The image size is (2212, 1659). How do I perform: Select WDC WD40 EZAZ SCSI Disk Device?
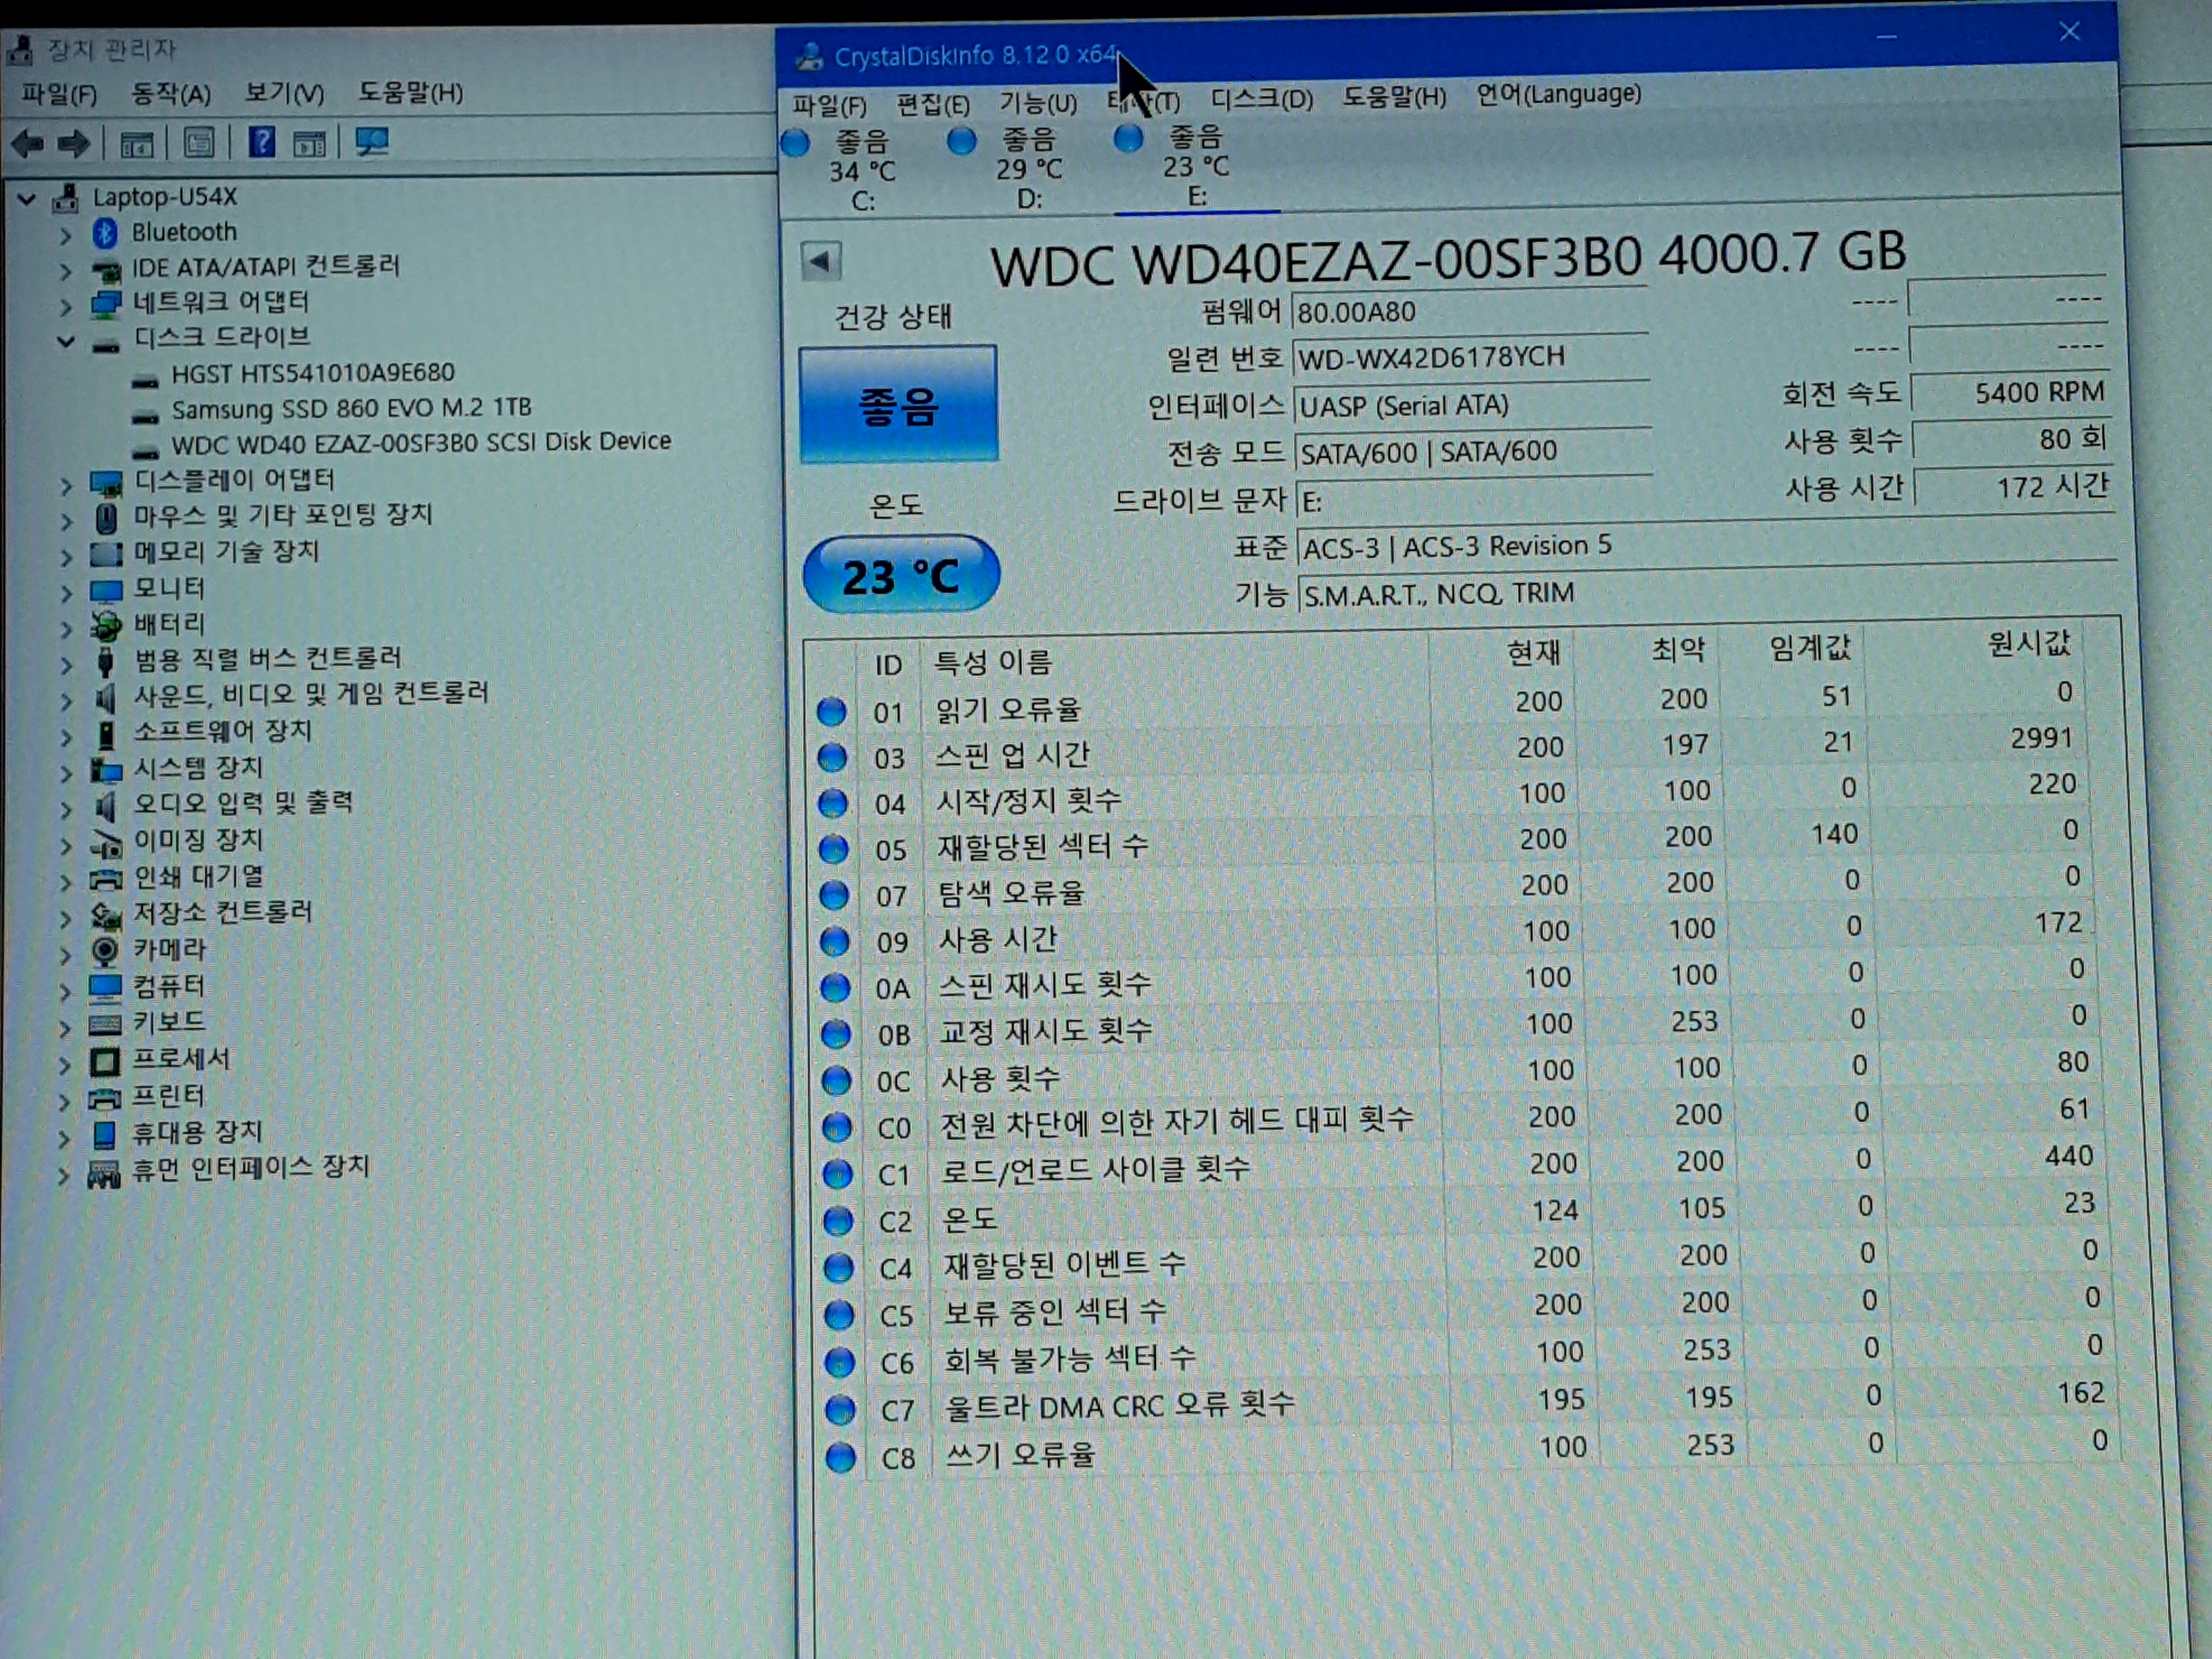(421, 442)
